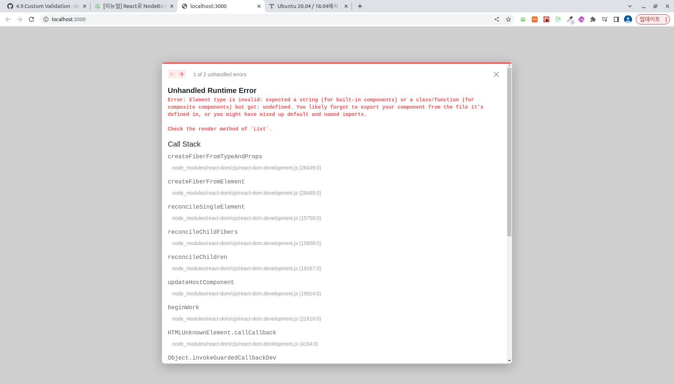
Task: Click the scrollbar down arrow in dialog
Action: click(509, 361)
